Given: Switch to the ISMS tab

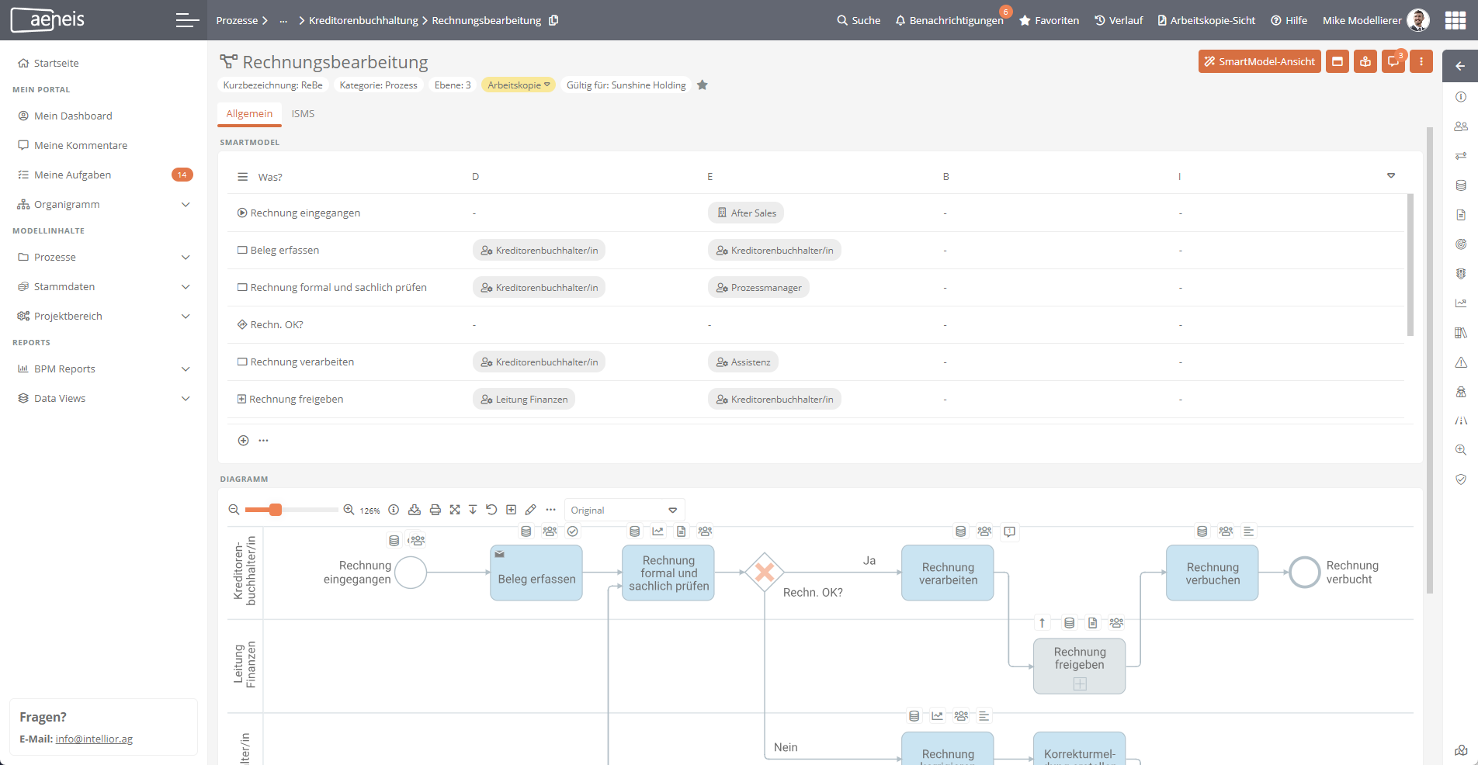Looking at the screenshot, I should point(303,113).
